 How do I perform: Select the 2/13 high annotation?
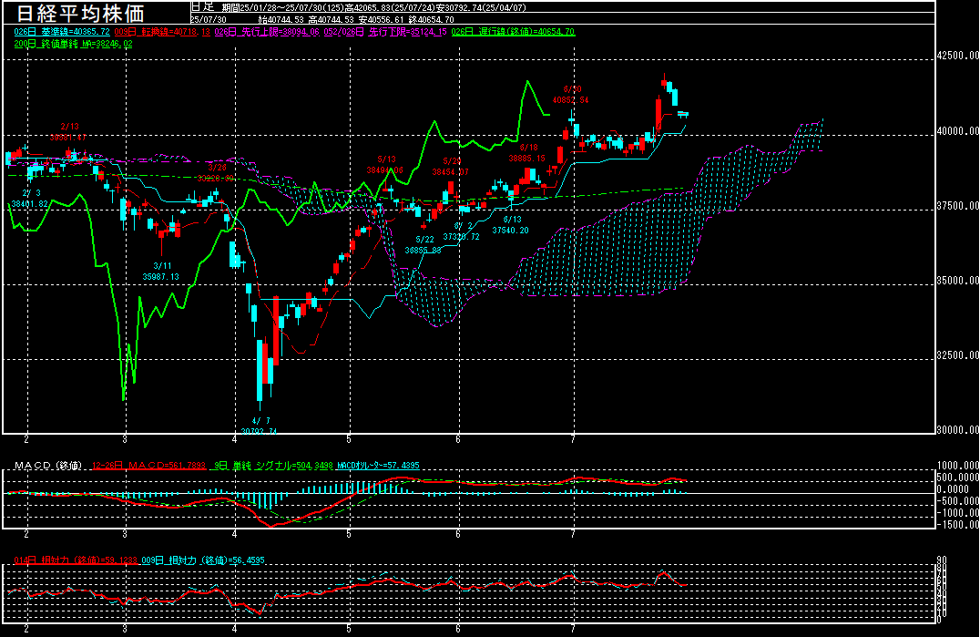click(x=68, y=132)
